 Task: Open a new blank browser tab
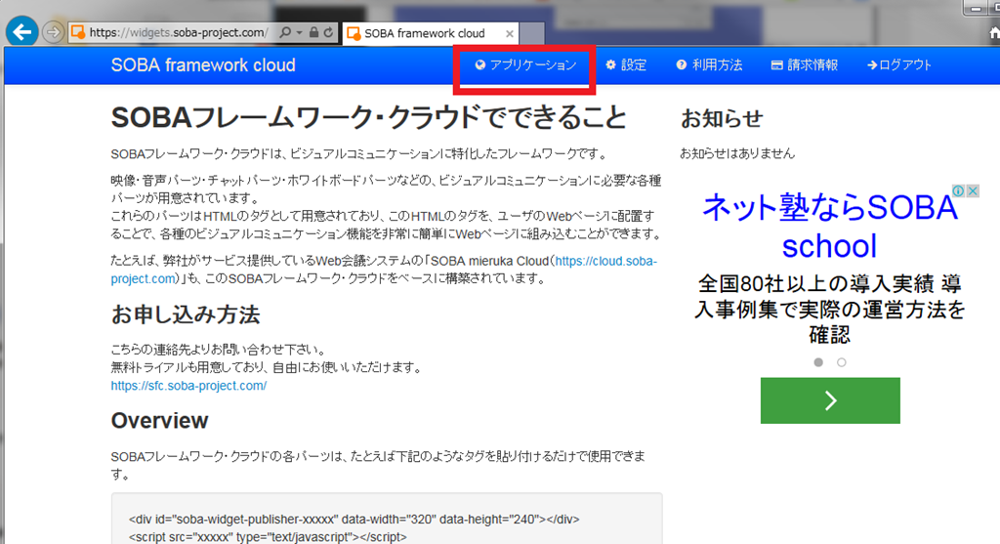click(x=532, y=34)
